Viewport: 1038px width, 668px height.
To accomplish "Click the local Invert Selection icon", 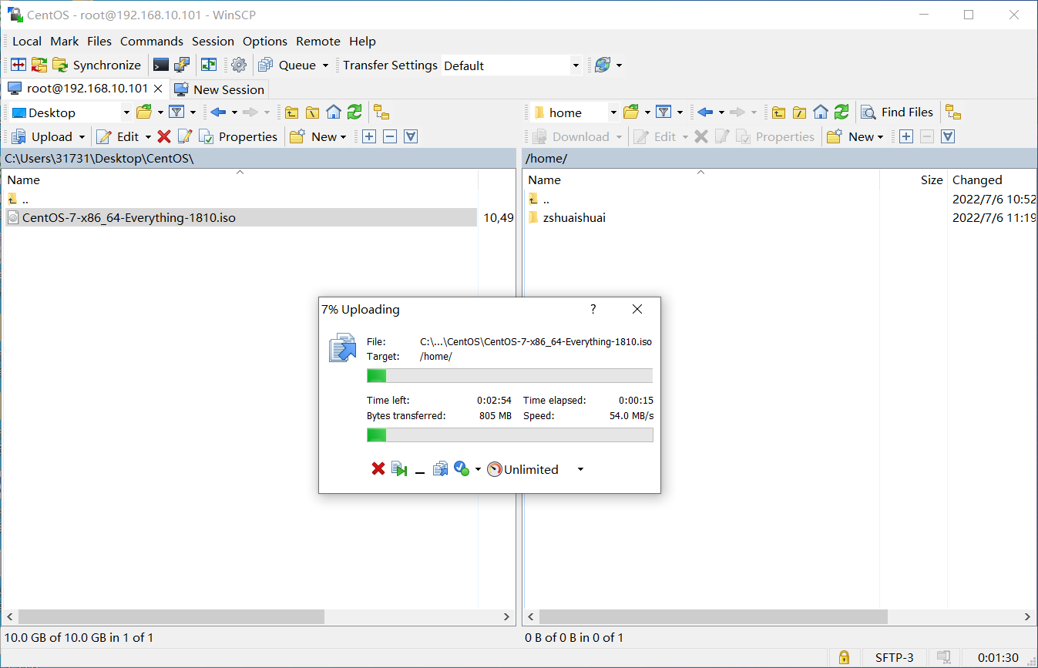I will click(x=411, y=136).
